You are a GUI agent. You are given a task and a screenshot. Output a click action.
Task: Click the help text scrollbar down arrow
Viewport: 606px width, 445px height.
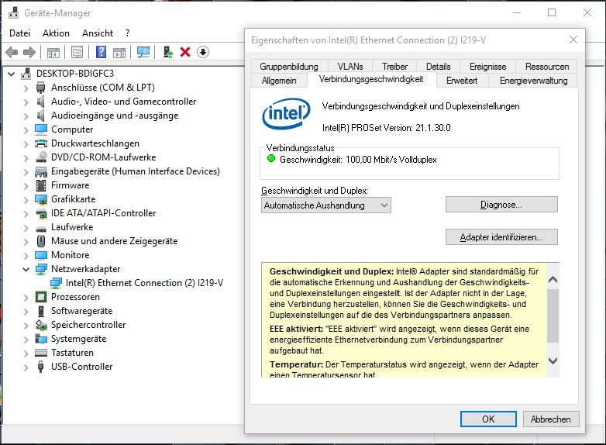pos(553,360)
